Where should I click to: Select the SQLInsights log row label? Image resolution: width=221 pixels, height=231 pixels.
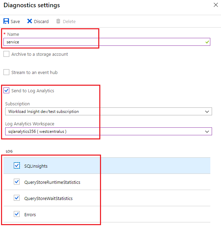point(36,166)
